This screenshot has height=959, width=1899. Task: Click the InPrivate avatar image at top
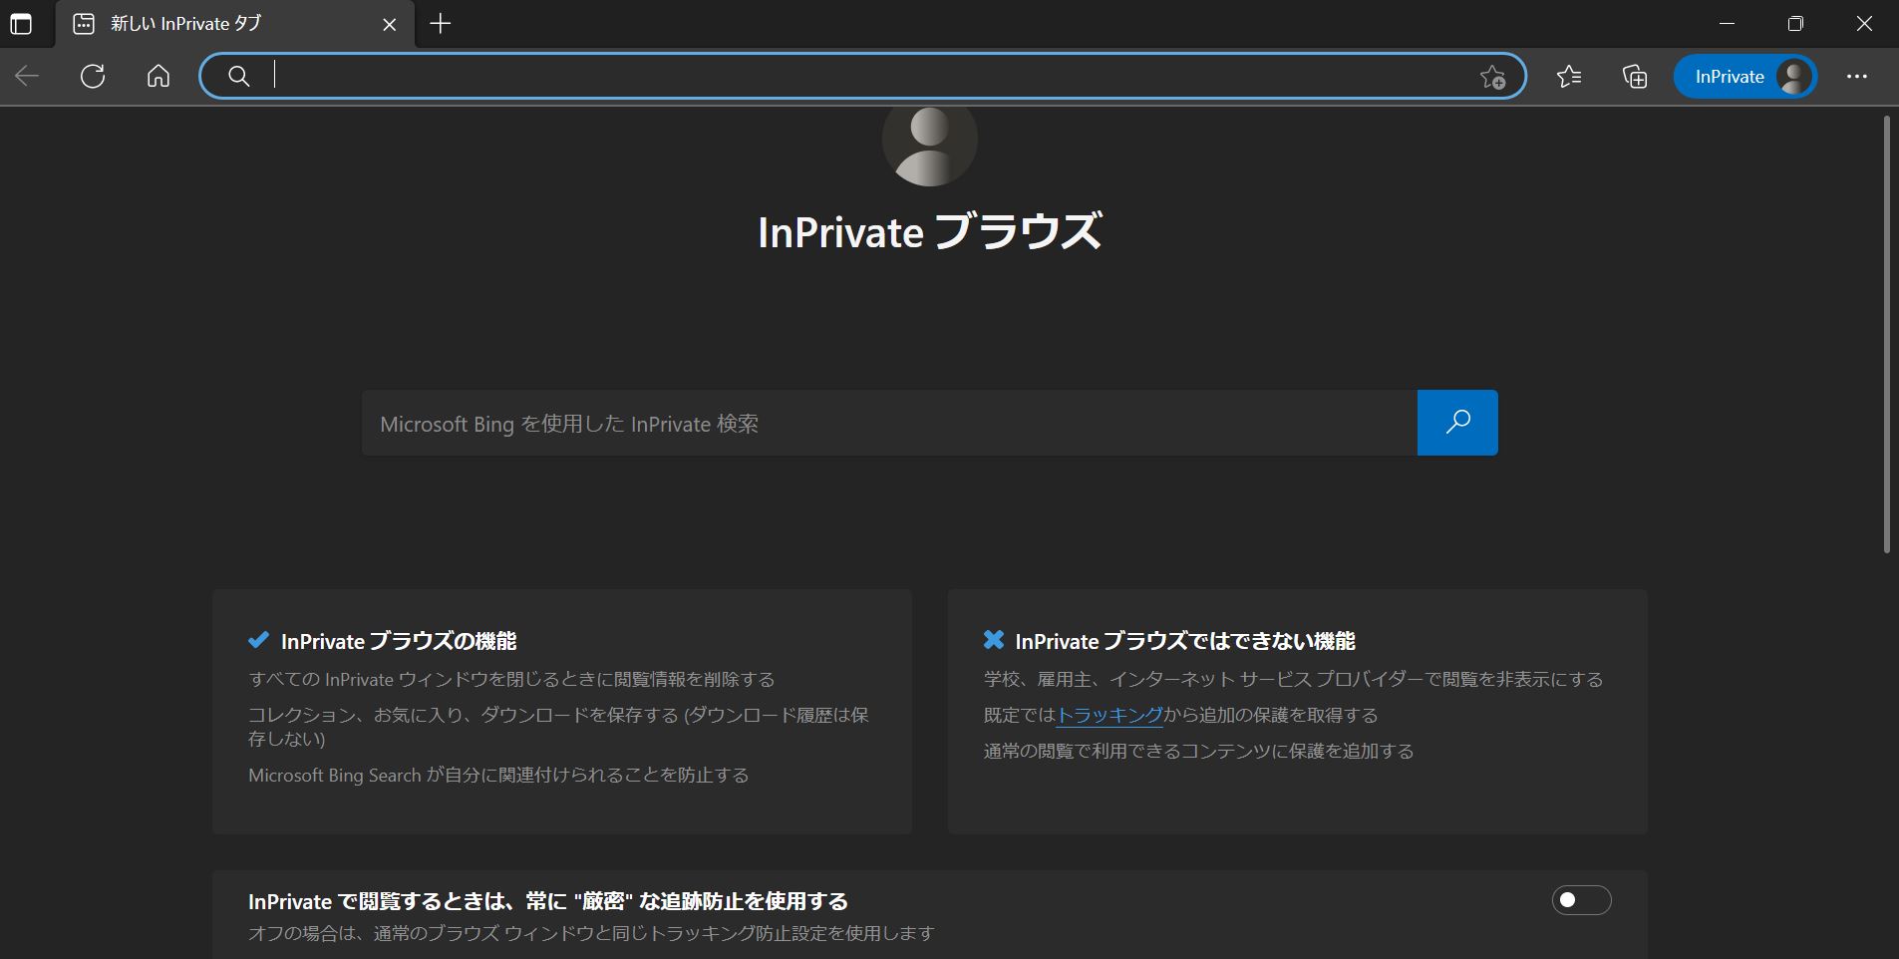tap(929, 146)
